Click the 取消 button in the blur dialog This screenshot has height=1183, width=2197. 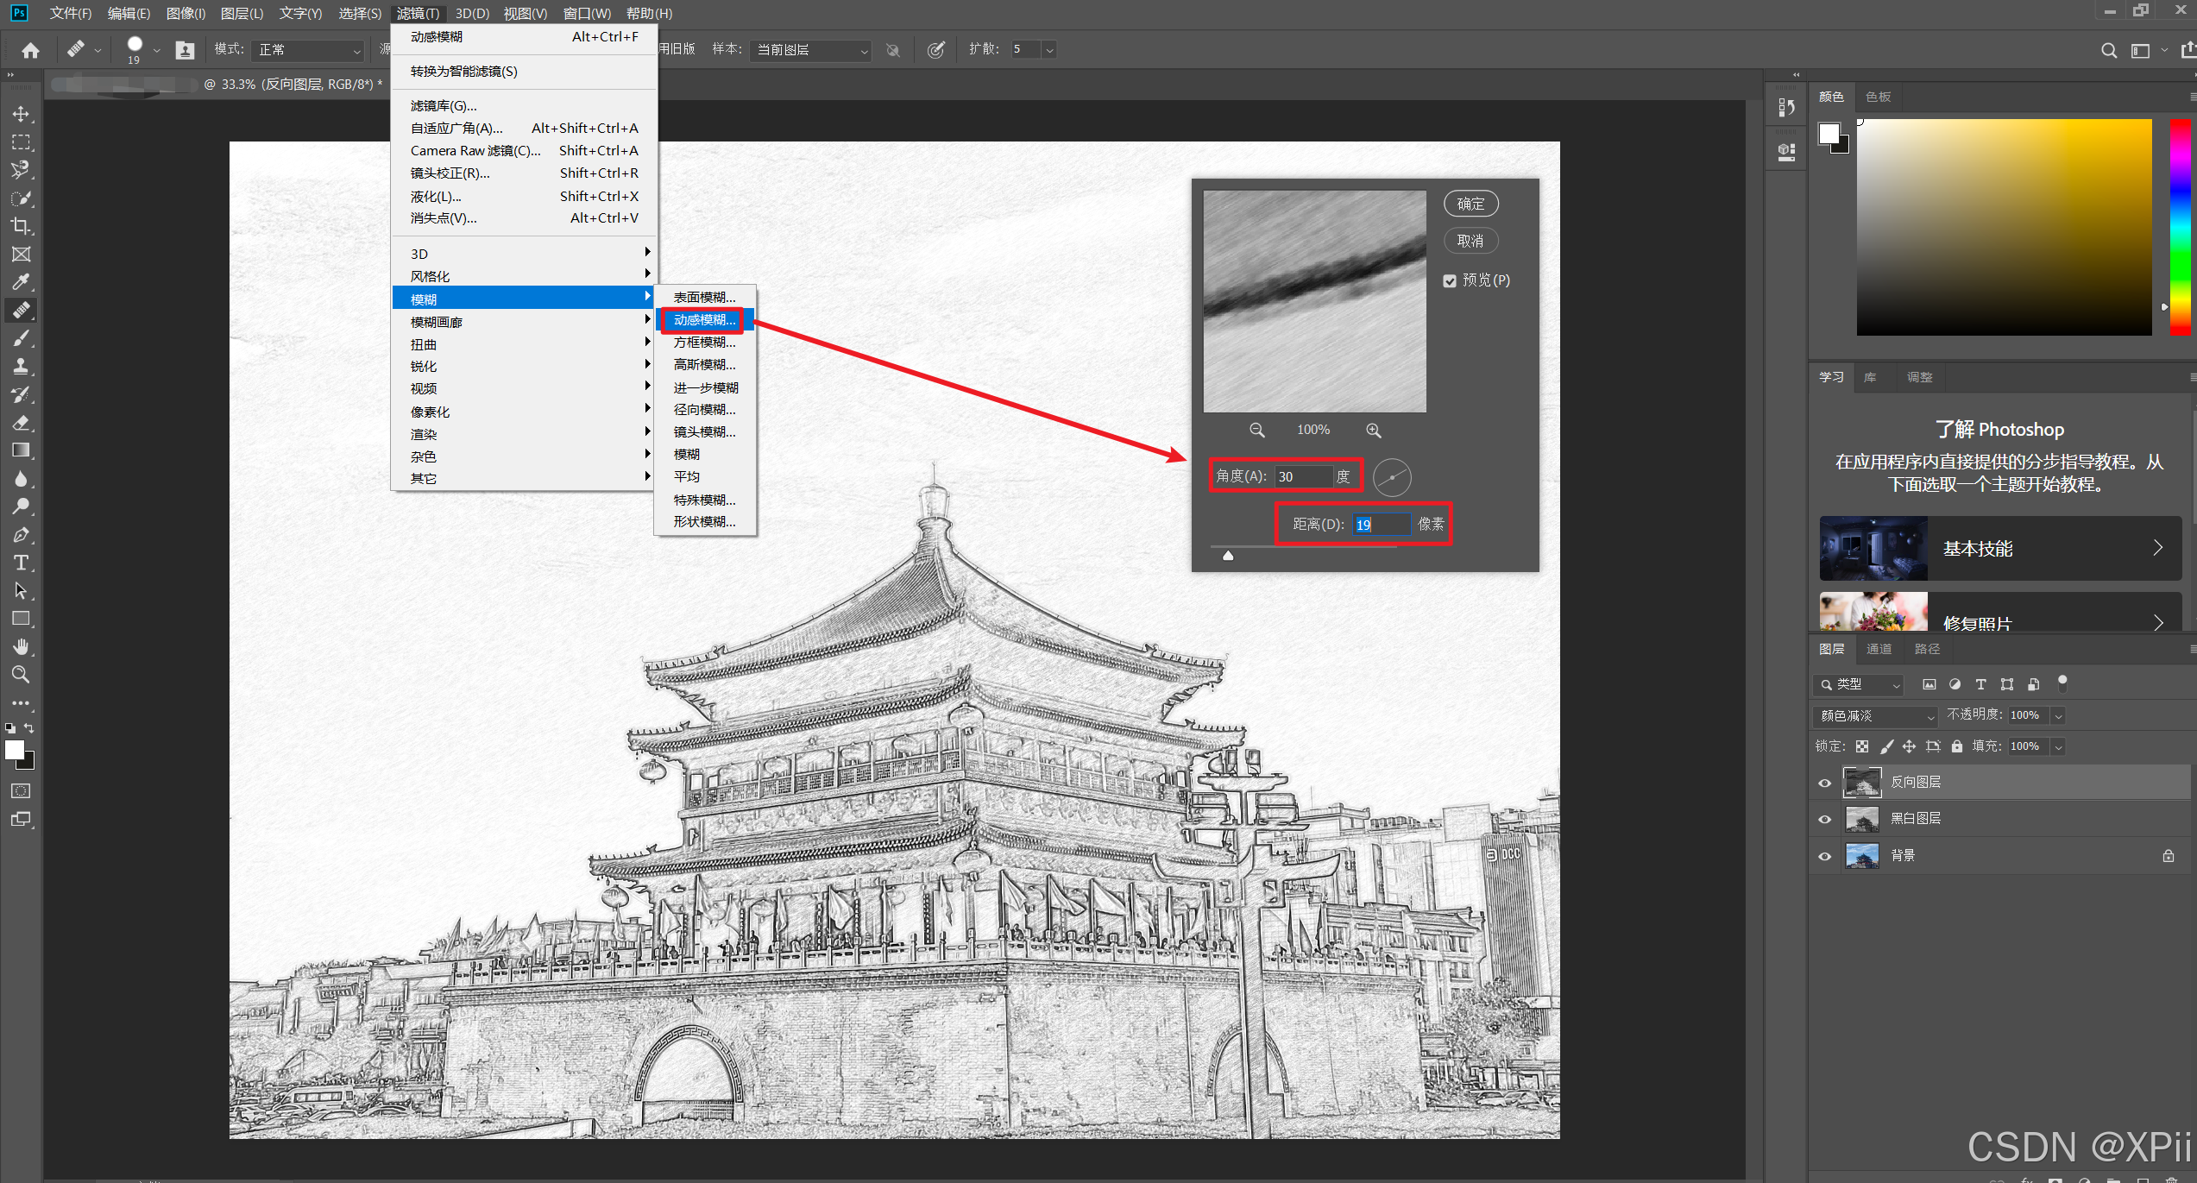(1470, 241)
